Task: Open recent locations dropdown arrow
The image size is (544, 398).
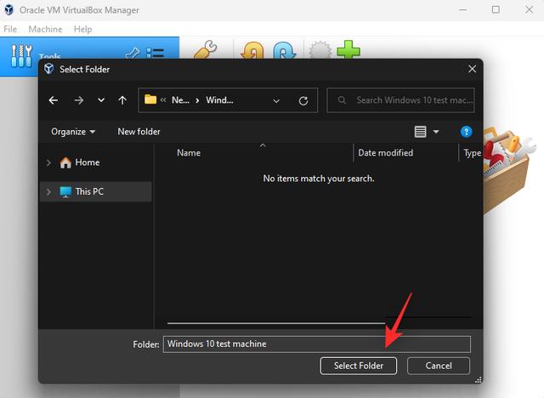Action: pos(101,100)
